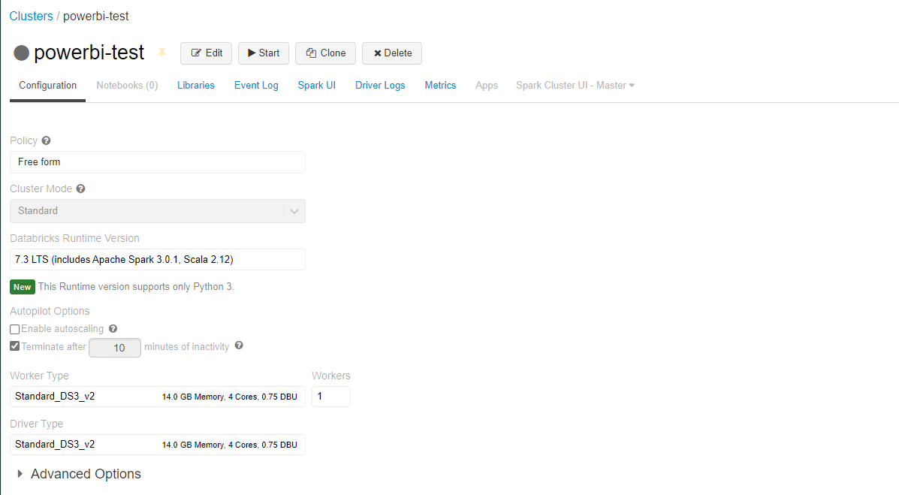
Task: Start the powerbi-test cluster
Action: [x=263, y=53]
